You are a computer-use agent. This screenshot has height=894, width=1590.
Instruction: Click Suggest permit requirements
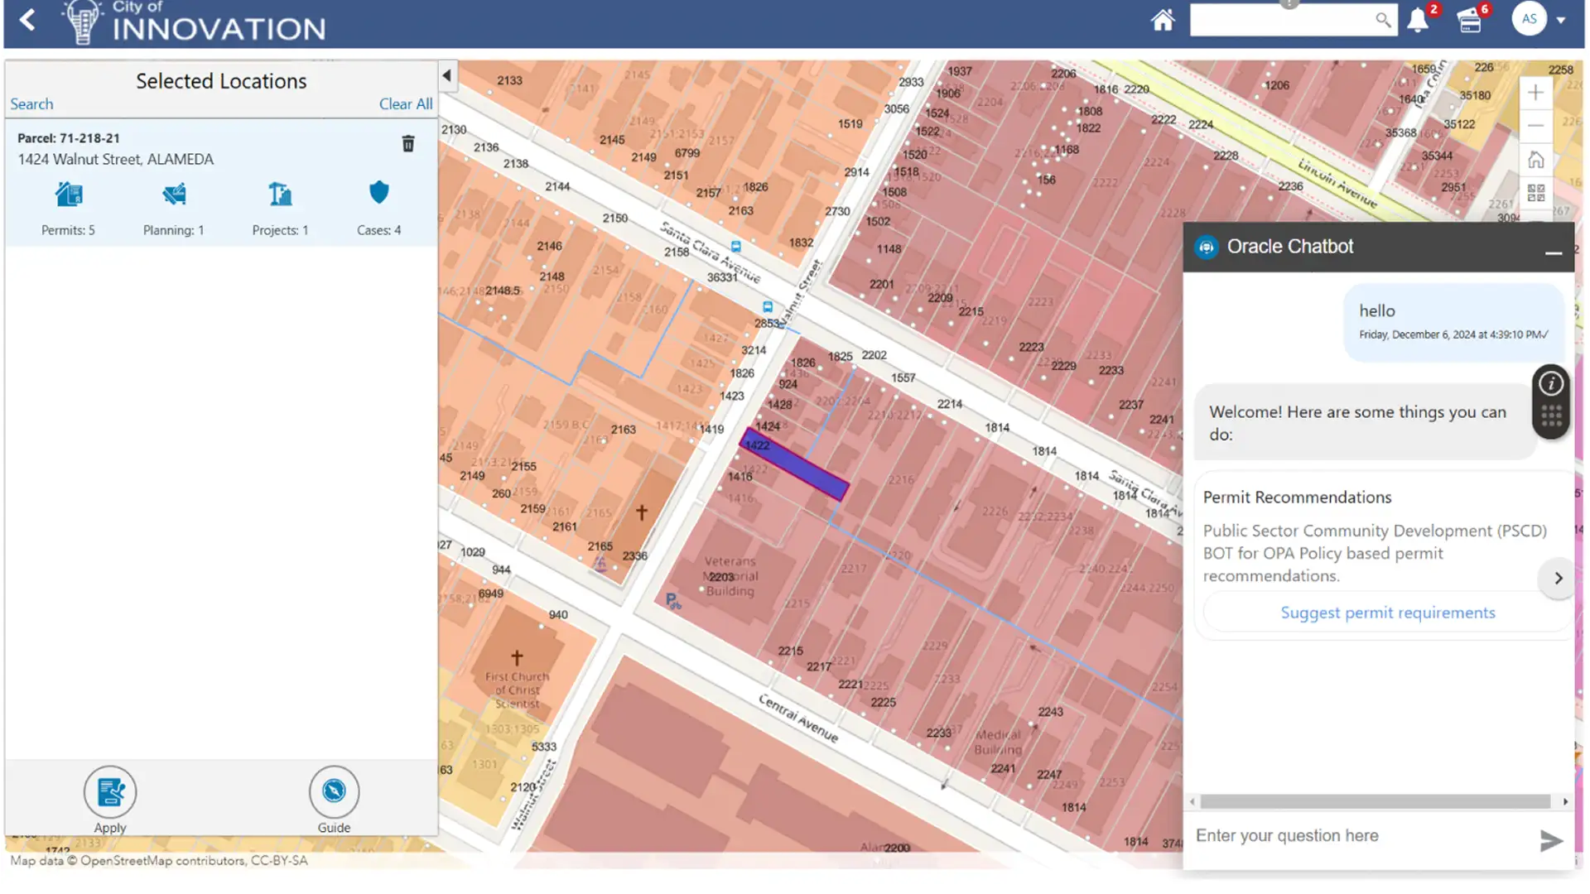(x=1387, y=613)
